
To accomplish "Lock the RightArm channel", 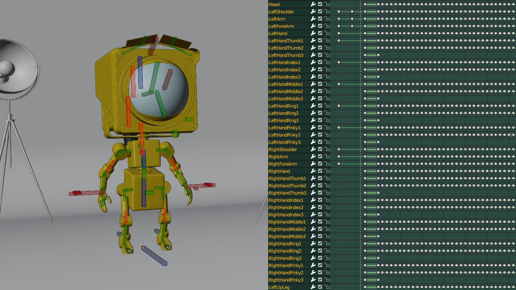I will pos(327,156).
